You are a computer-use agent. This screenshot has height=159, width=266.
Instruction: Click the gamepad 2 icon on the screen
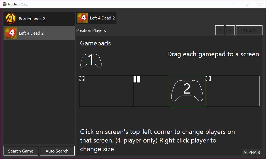pyautogui.click(x=187, y=91)
